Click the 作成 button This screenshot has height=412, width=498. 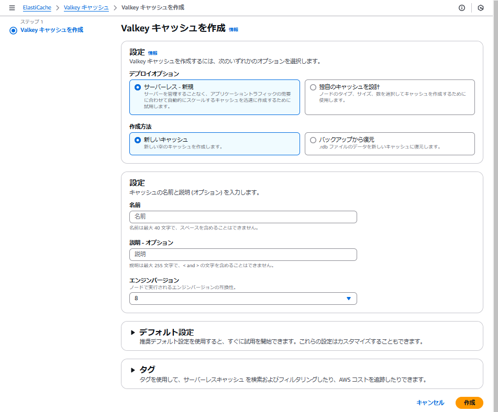tap(469, 403)
